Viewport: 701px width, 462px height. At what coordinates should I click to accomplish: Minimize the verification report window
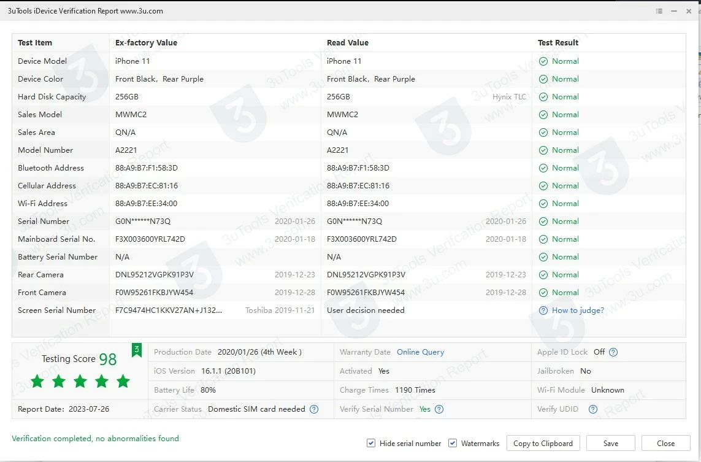tap(674, 11)
